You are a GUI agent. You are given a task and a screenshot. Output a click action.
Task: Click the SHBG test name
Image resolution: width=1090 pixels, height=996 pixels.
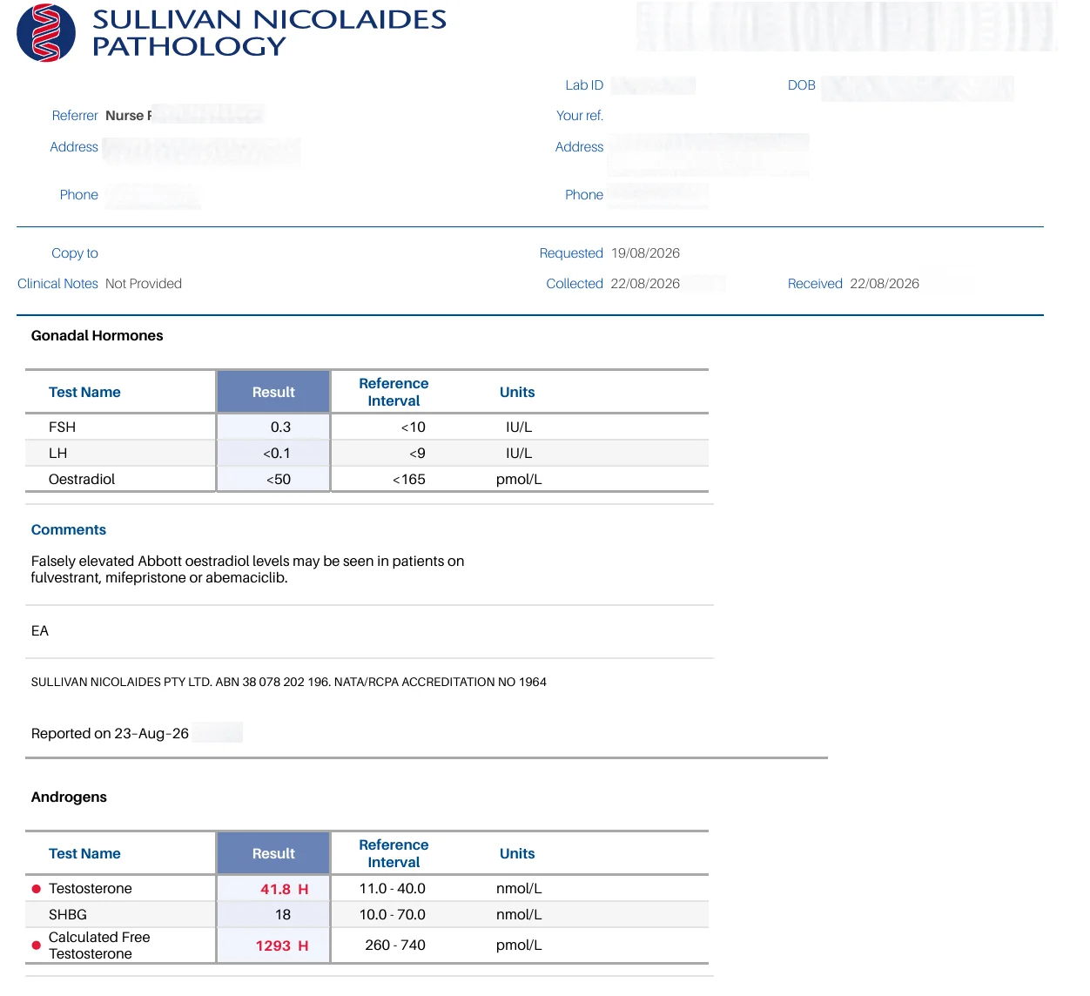click(x=68, y=915)
